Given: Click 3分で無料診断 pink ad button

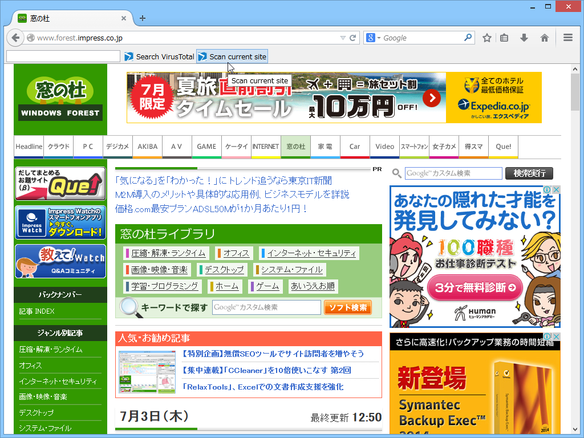Looking at the screenshot, I should point(475,287).
